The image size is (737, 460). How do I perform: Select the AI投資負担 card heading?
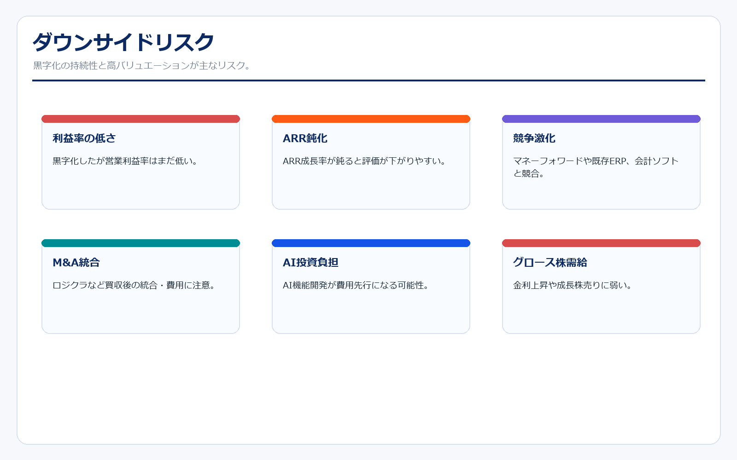click(x=310, y=262)
